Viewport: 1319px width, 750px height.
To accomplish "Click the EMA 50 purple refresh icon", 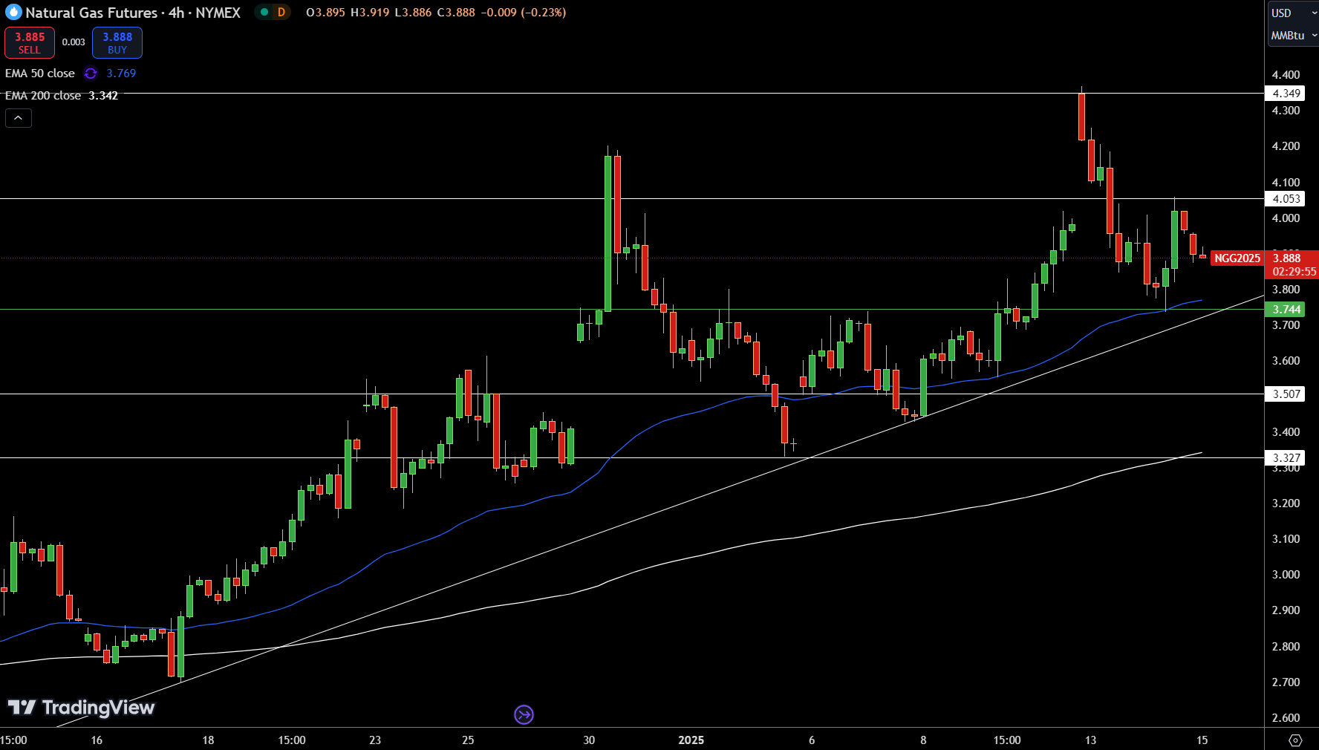I will 91,74.
